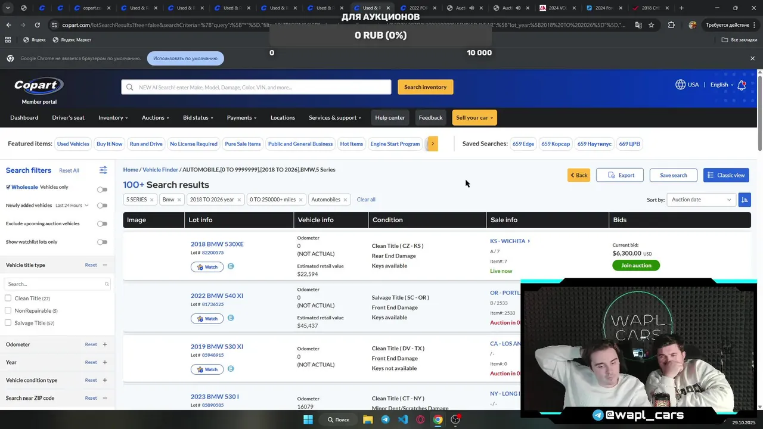The width and height of the screenshot is (763, 429).
Task: Click the magnifier icon in search box
Action: 130,87
